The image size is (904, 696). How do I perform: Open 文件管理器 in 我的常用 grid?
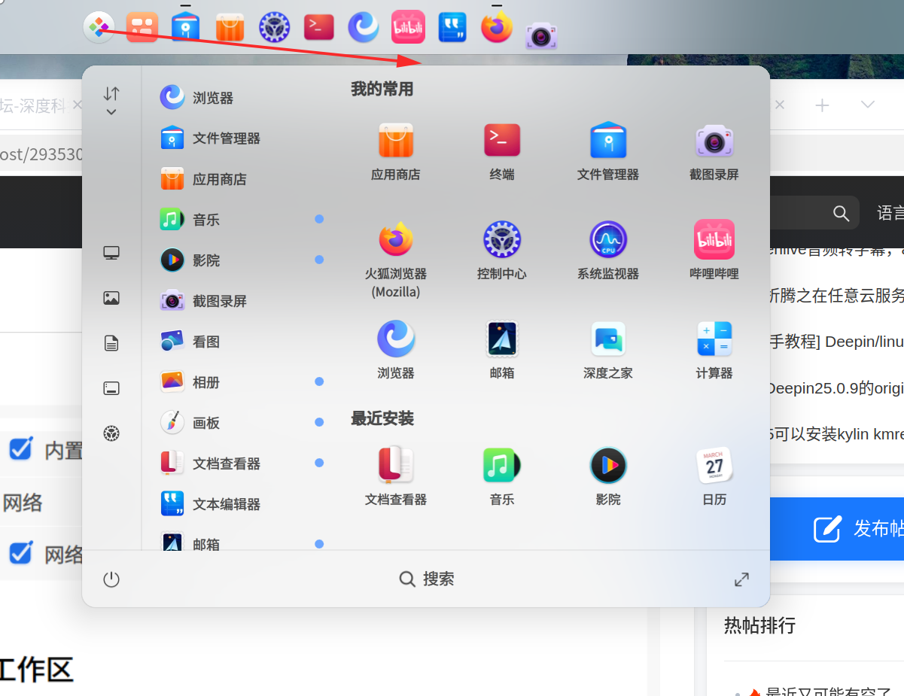tap(608, 151)
